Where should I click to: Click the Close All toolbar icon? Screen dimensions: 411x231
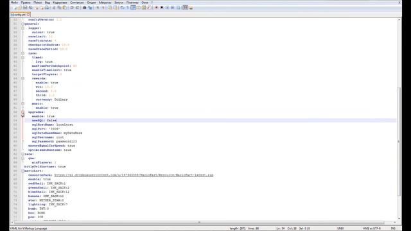point(41,8)
